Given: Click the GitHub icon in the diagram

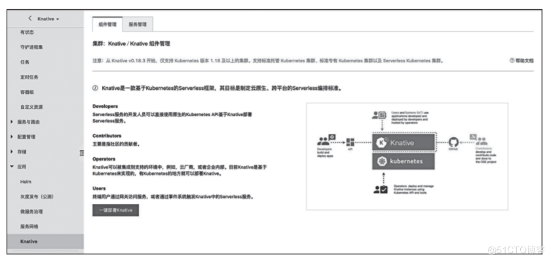Looking at the screenshot, I should pos(453,142).
